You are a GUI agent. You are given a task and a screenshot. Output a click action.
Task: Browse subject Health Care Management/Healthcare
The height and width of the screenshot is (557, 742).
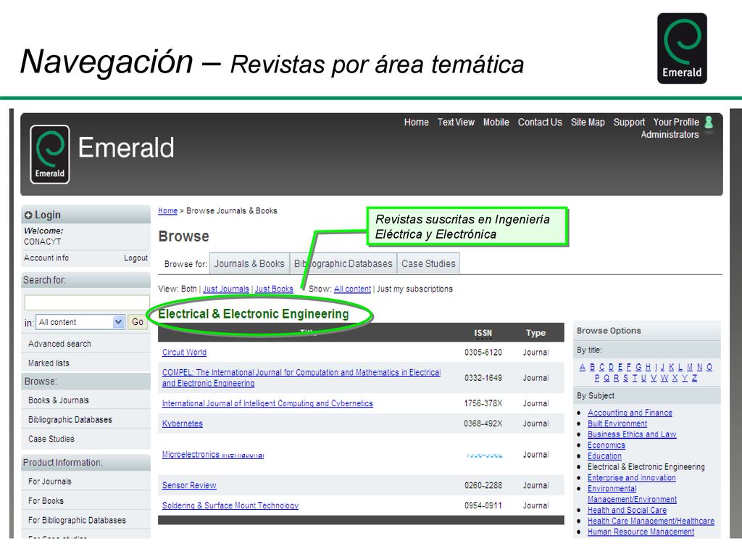click(651, 521)
